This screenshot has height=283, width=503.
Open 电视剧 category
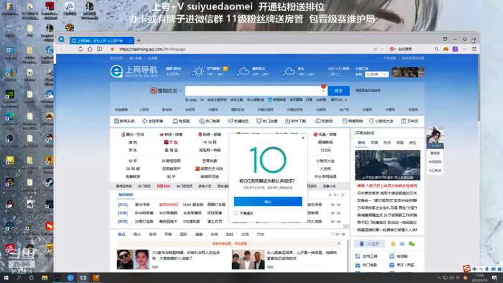point(181,121)
